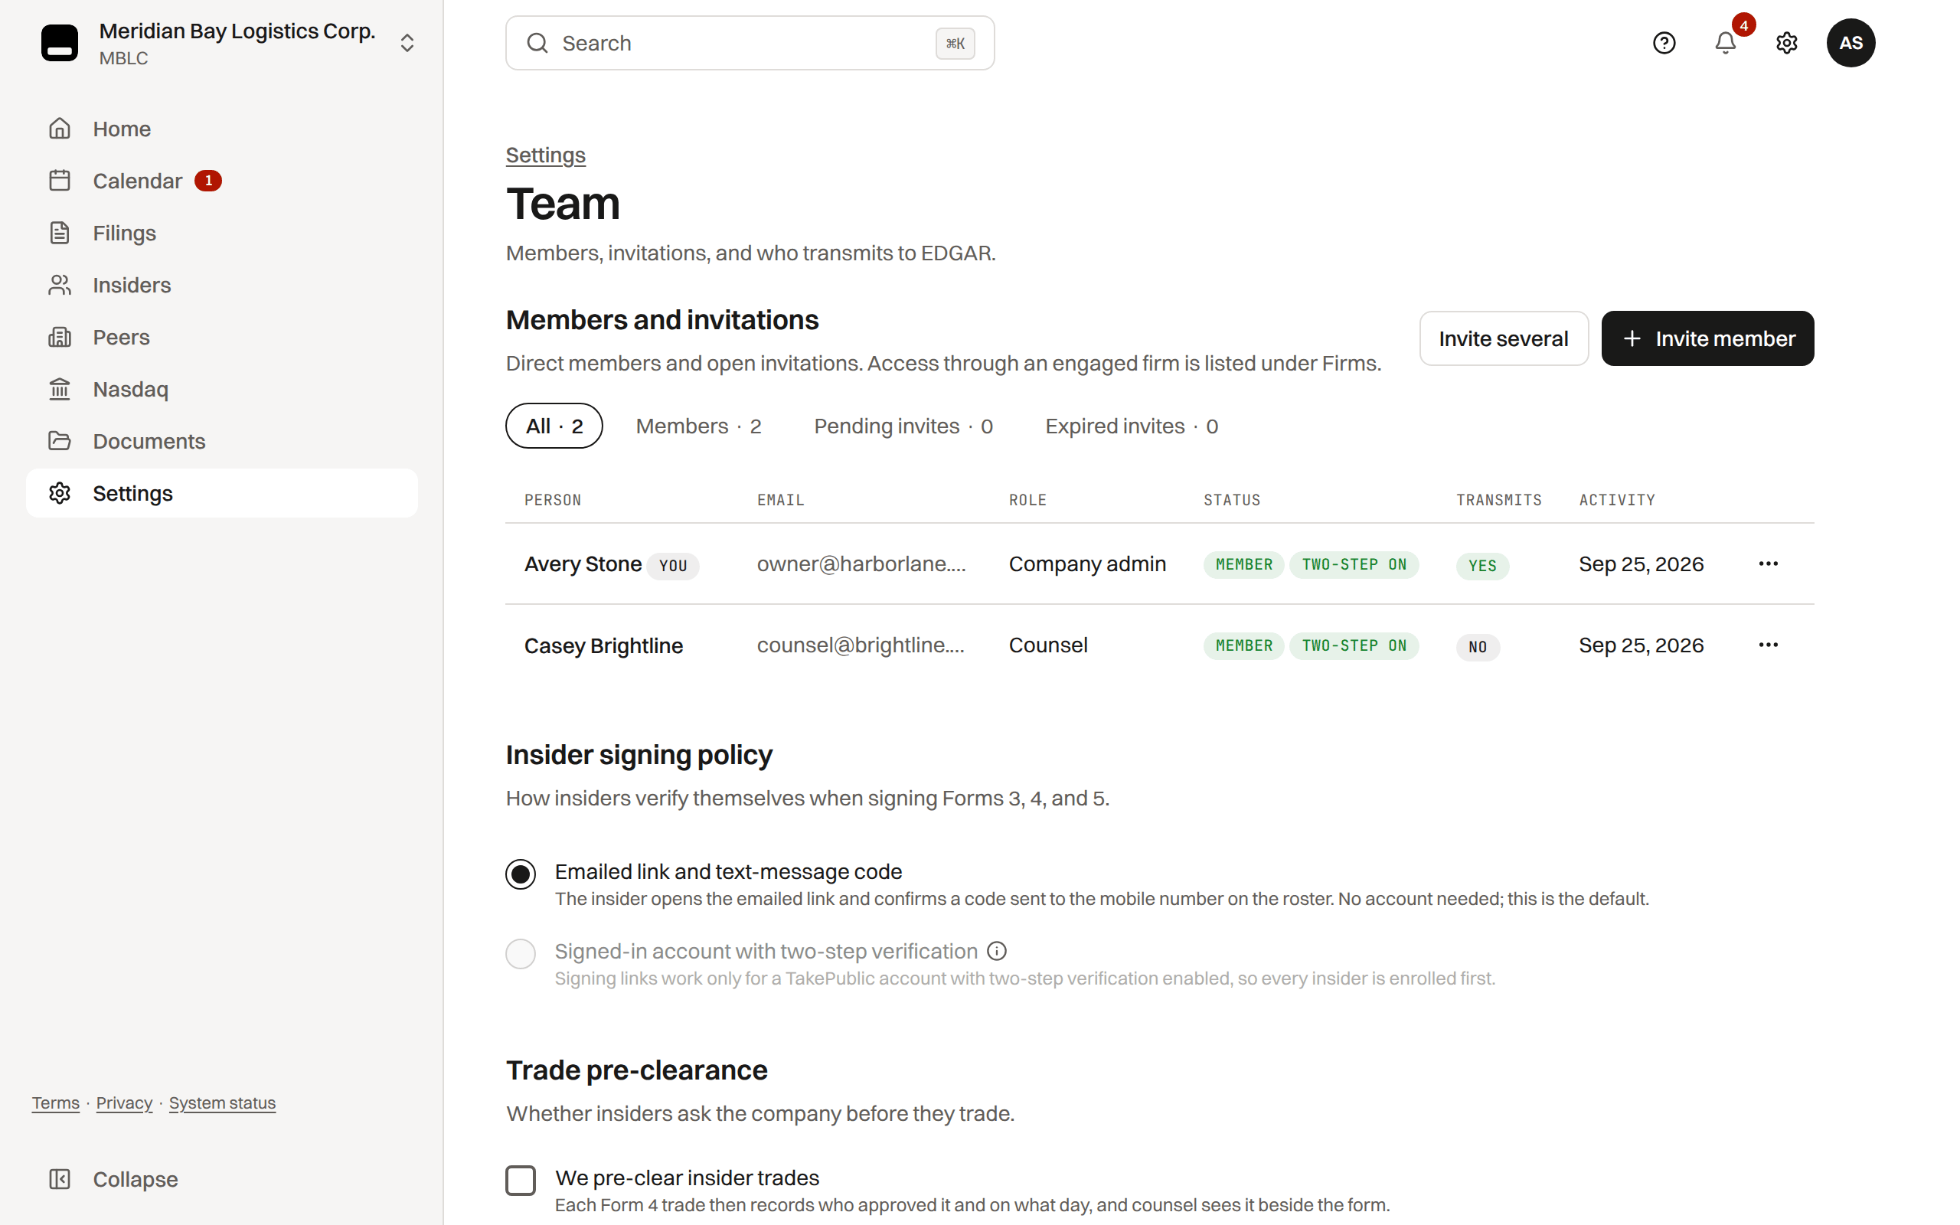Open the Peers section
The width and height of the screenshot is (1960, 1225).
point(221,337)
